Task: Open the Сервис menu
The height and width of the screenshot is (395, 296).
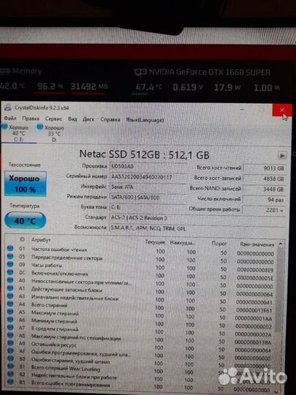Action: [53, 118]
